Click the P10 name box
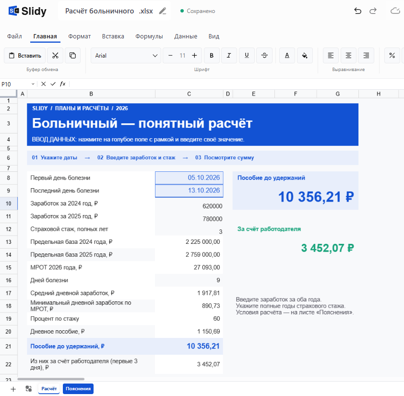 [15, 84]
